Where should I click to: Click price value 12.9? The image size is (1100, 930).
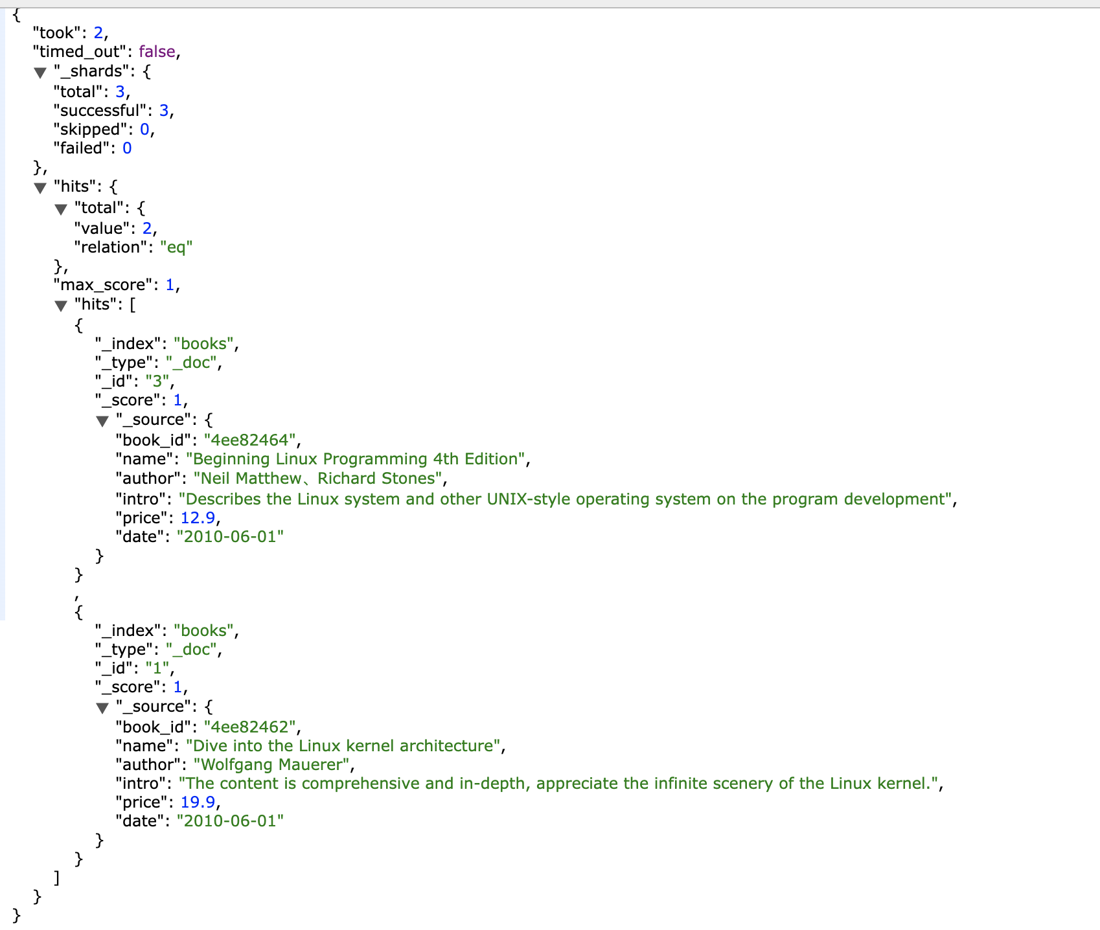pyautogui.click(x=198, y=518)
